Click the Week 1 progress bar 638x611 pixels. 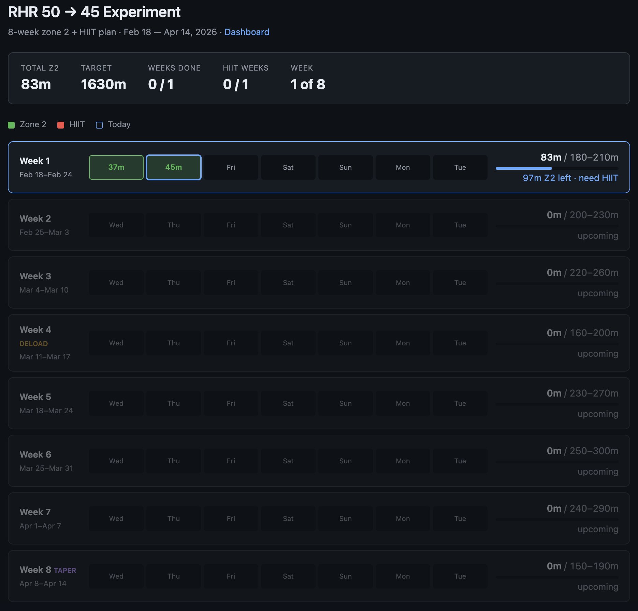(556, 168)
